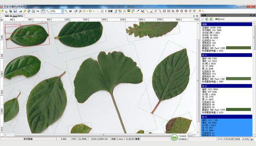Select the eyedropper color picker tool
256x146 pixels.
coord(138,11)
